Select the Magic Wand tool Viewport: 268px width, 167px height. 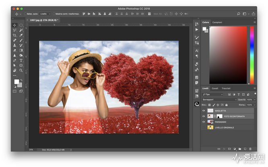point(21,30)
